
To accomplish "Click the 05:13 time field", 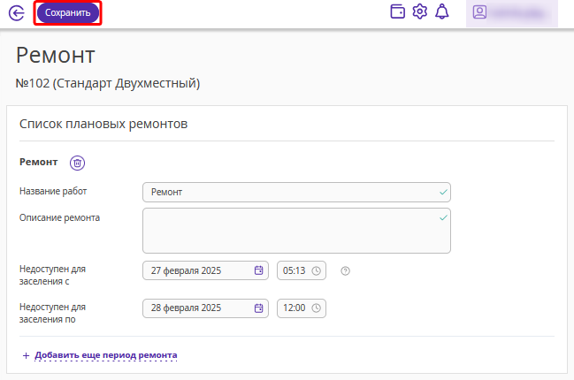I will [x=302, y=270].
